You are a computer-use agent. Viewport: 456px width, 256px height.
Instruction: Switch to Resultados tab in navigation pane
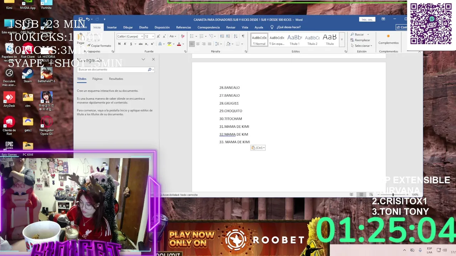pyautogui.click(x=116, y=79)
